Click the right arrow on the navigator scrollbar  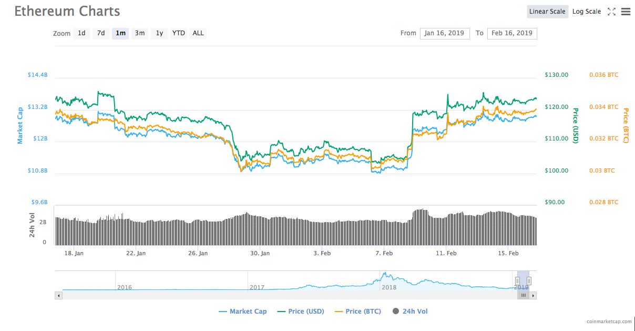click(533, 295)
